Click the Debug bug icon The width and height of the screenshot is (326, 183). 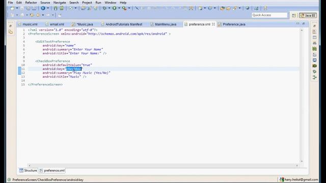point(104,8)
